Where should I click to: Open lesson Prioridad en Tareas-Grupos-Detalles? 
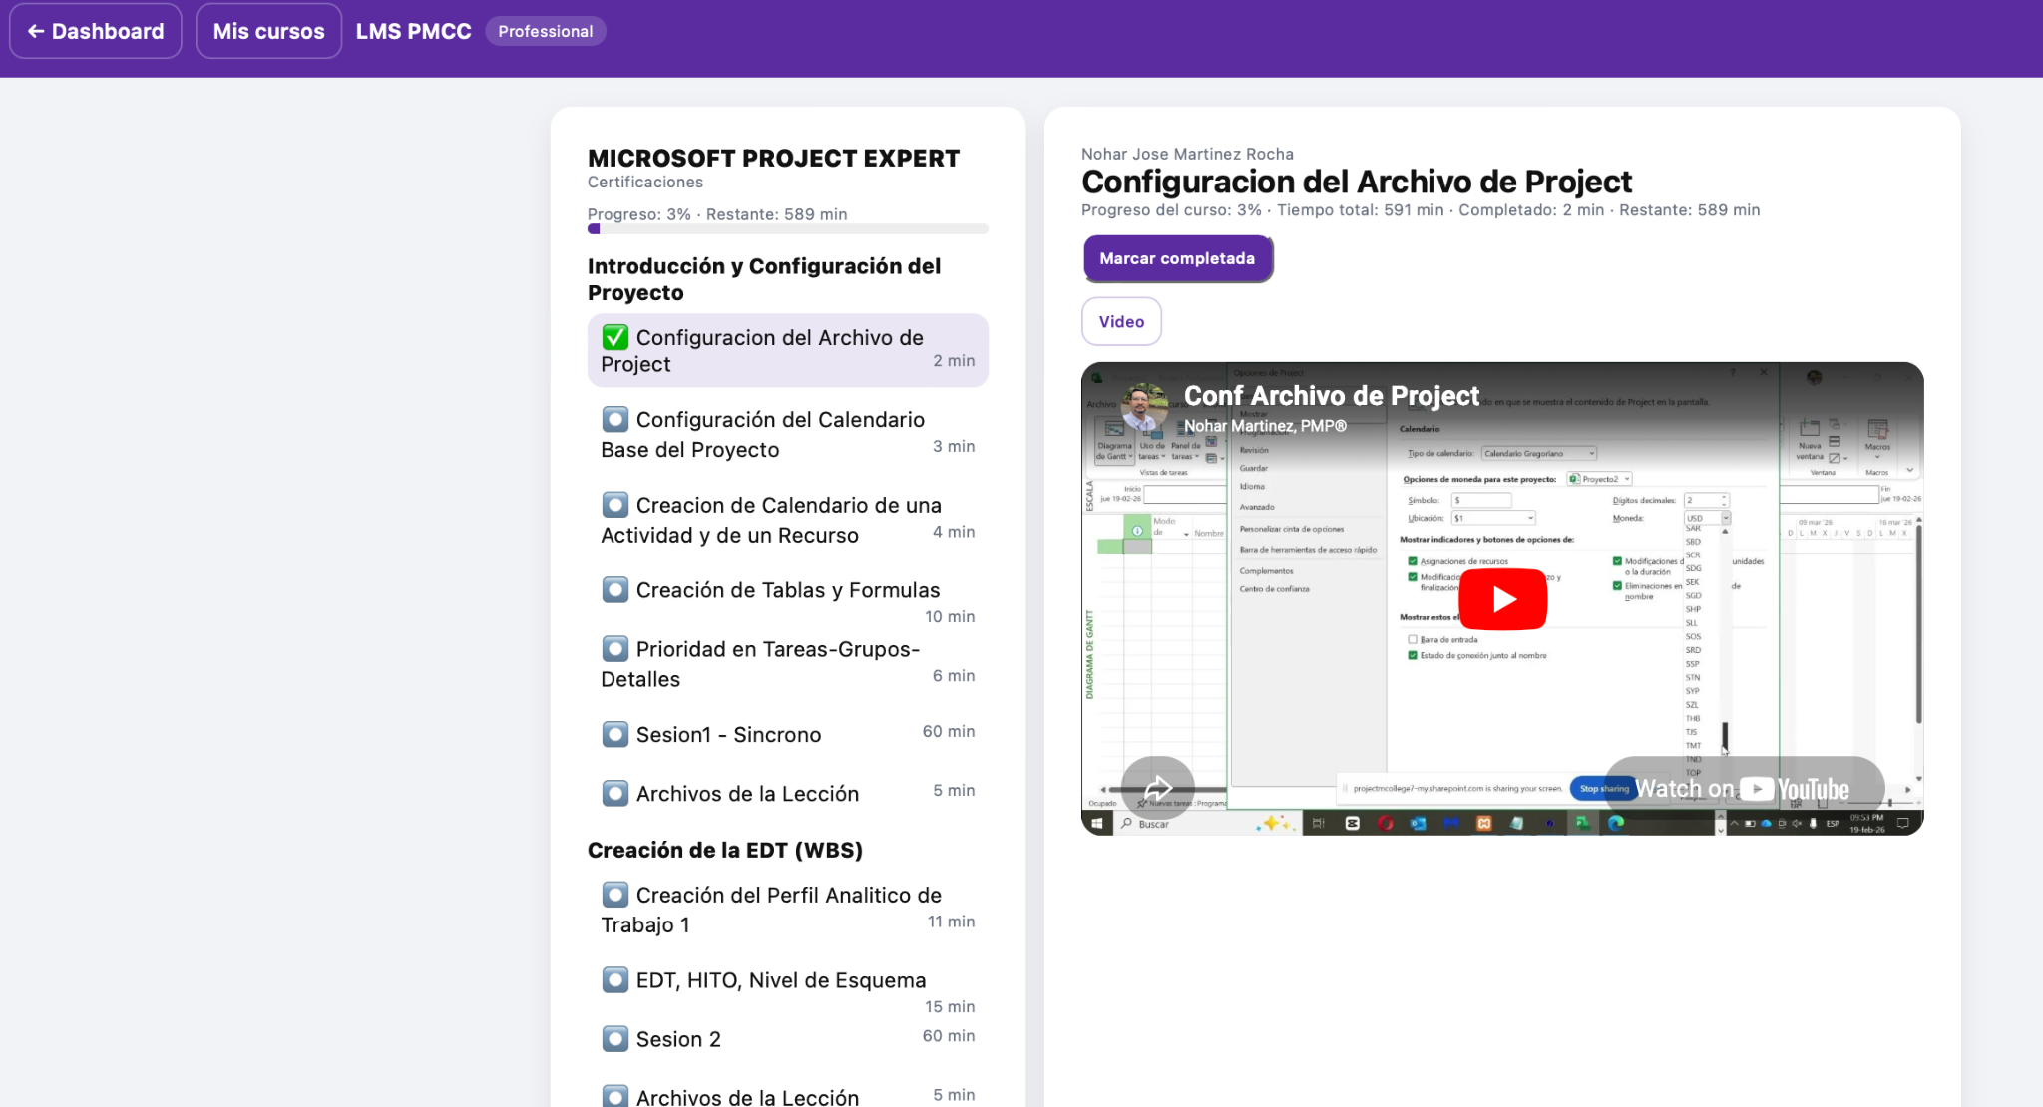click(788, 664)
